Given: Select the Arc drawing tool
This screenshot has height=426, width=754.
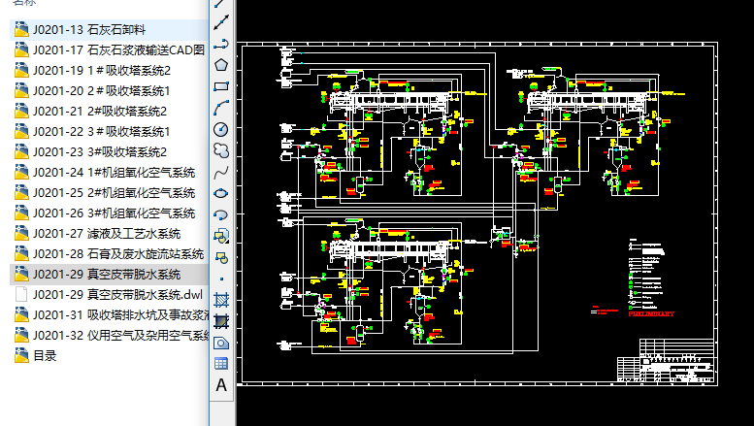Looking at the screenshot, I should (221, 108).
